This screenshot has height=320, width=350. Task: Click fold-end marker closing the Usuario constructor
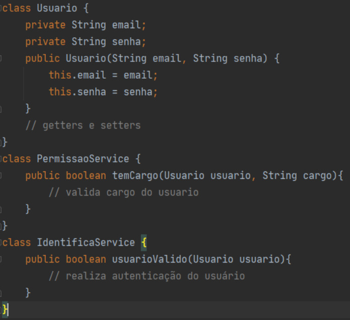tap(2, 109)
